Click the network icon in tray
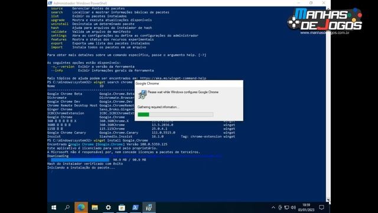Viewport: 378px width, 213px height. (x=286, y=208)
